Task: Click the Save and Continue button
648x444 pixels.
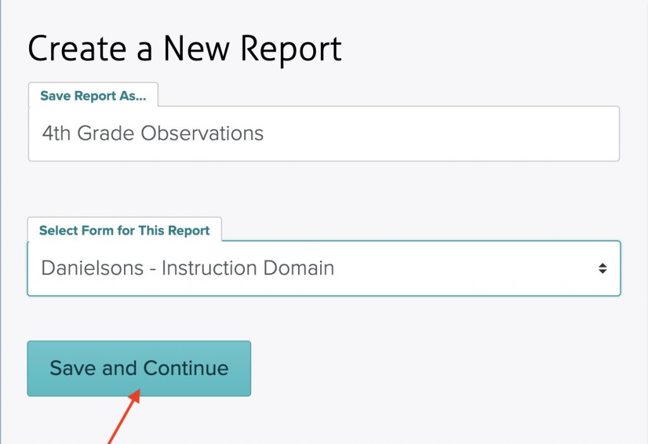Action: point(139,368)
